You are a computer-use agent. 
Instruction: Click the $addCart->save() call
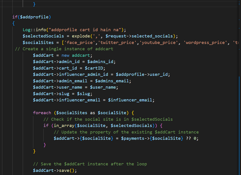tap(55, 170)
